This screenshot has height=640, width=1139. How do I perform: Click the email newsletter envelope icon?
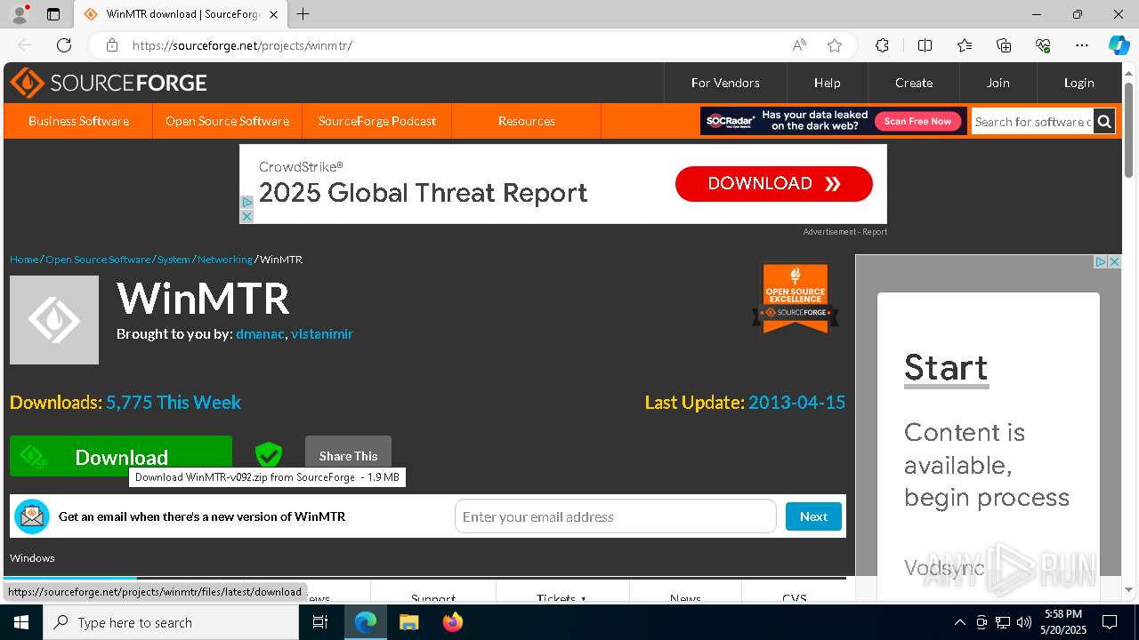click(32, 516)
